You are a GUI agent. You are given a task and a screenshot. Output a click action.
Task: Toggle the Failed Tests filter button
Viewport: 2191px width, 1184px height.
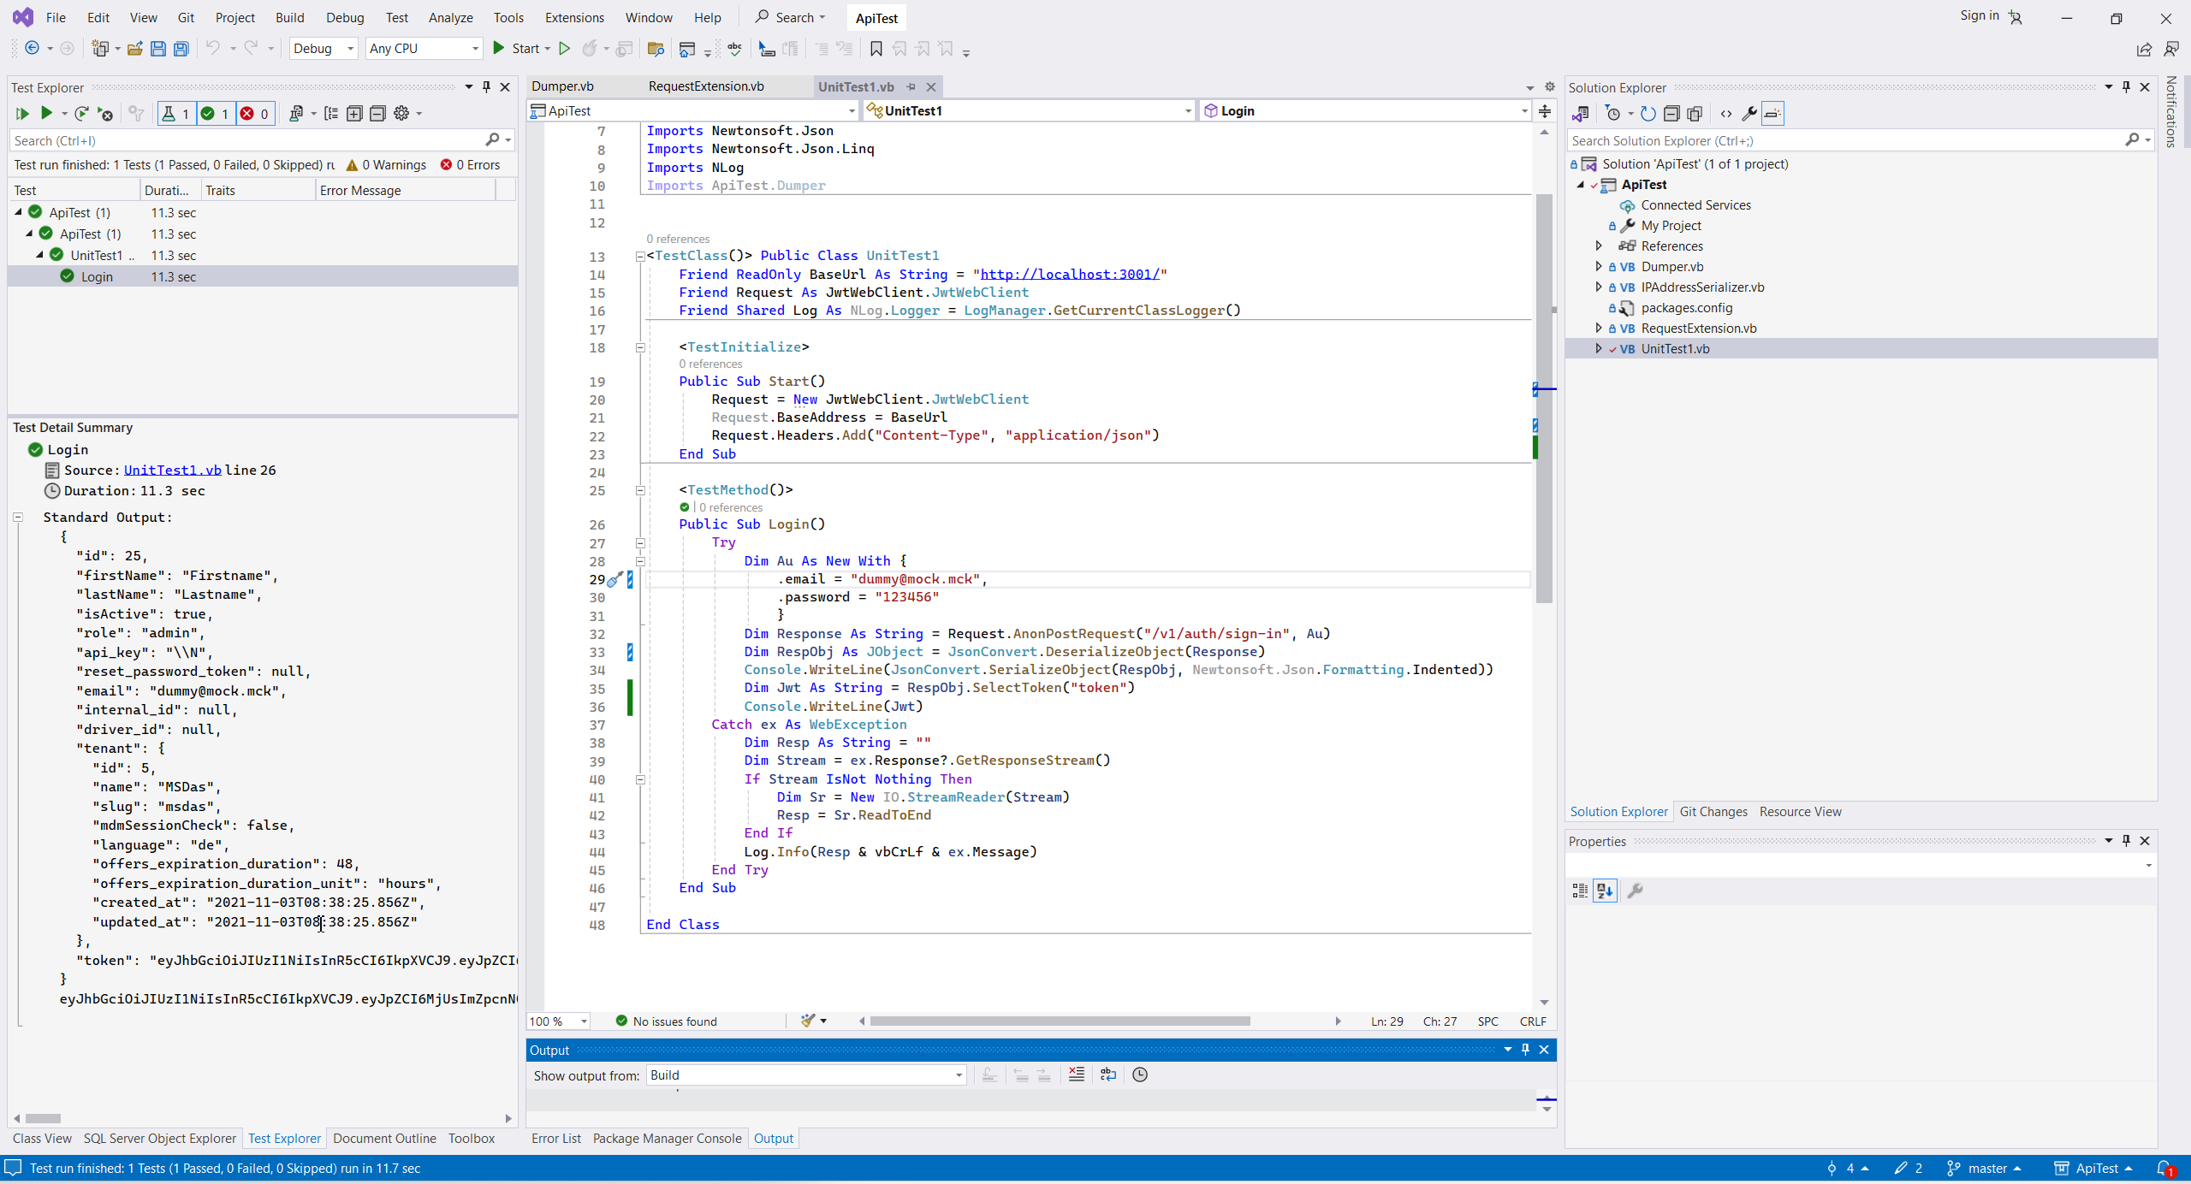click(x=254, y=114)
